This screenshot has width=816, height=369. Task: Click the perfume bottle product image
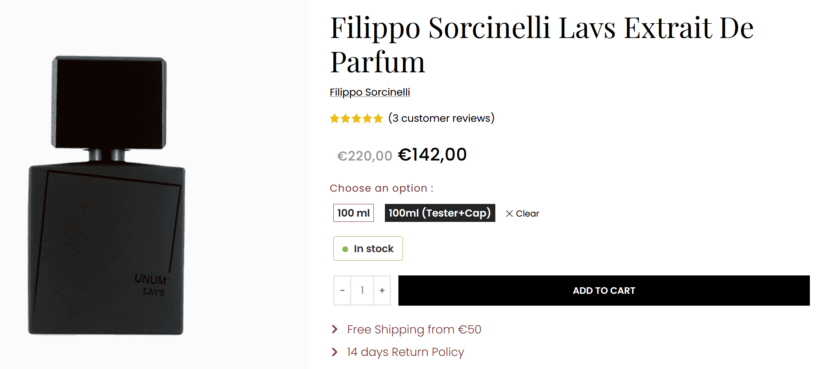point(107,195)
